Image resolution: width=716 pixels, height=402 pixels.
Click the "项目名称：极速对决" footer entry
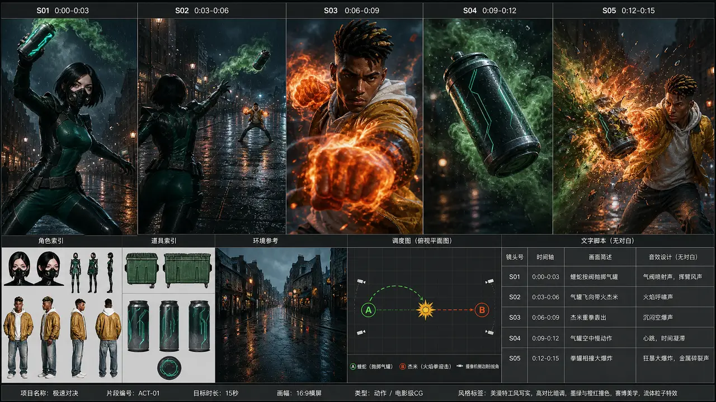(x=49, y=393)
